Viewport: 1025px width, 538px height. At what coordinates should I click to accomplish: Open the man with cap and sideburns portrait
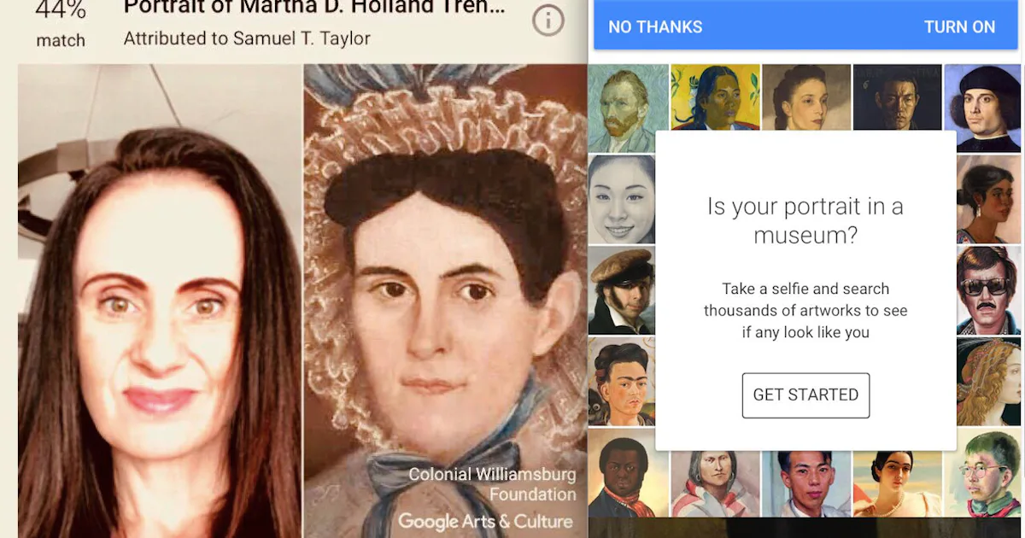click(x=621, y=290)
